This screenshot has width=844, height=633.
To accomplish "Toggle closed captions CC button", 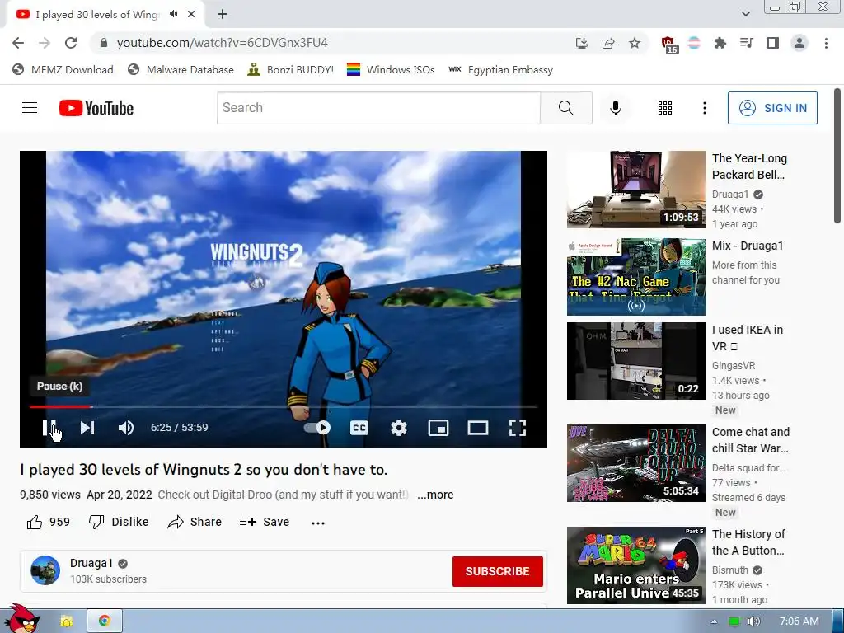I will tap(359, 428).
